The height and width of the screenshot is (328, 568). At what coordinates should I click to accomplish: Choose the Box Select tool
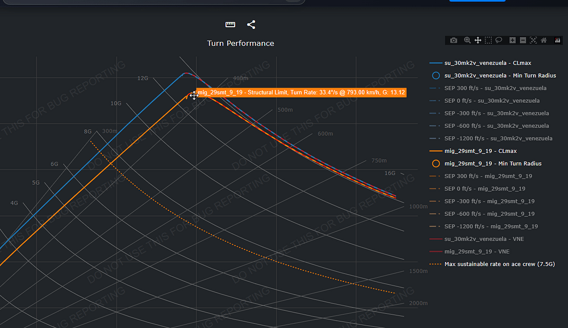click(x=488, y=40)
